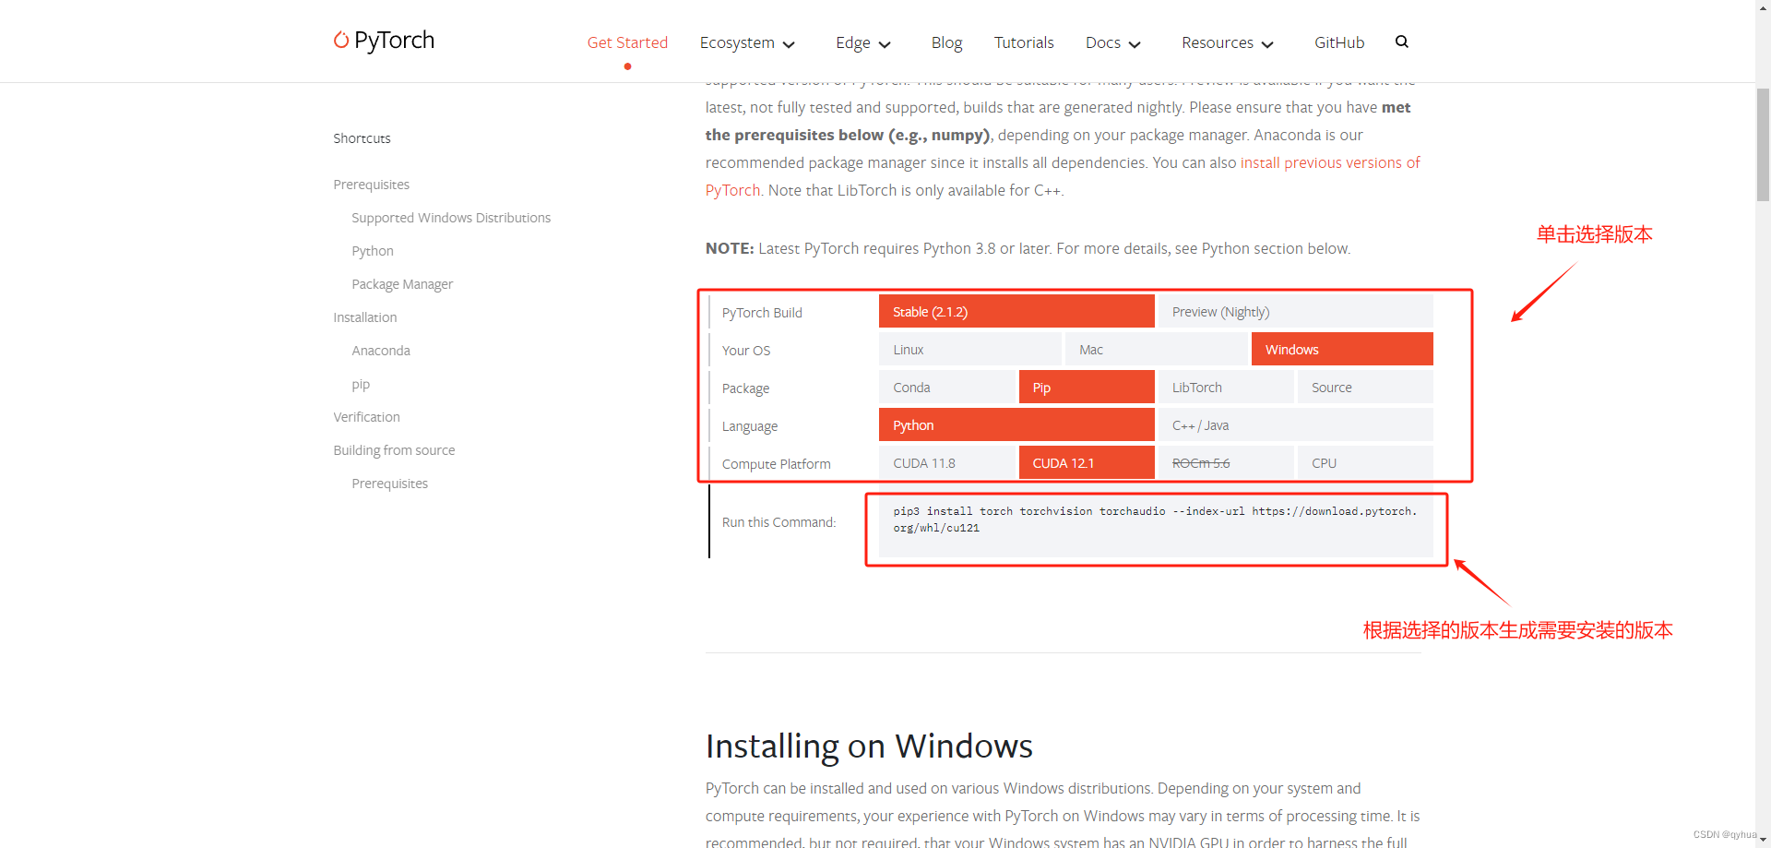Jump to pip shortcut in sidebar

pos(361,384)
